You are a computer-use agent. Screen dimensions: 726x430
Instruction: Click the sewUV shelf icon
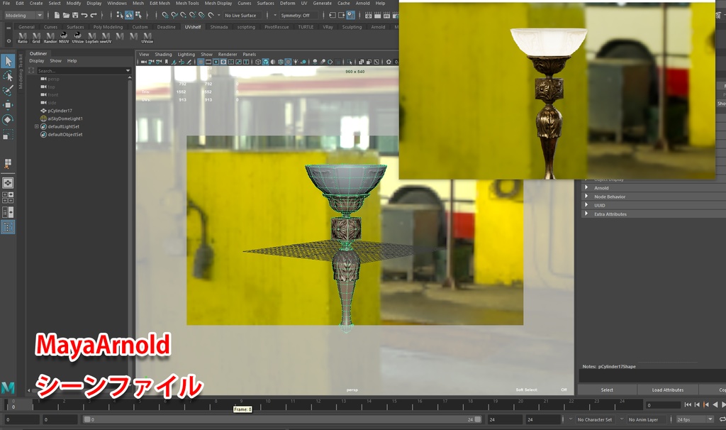point(106,38)
